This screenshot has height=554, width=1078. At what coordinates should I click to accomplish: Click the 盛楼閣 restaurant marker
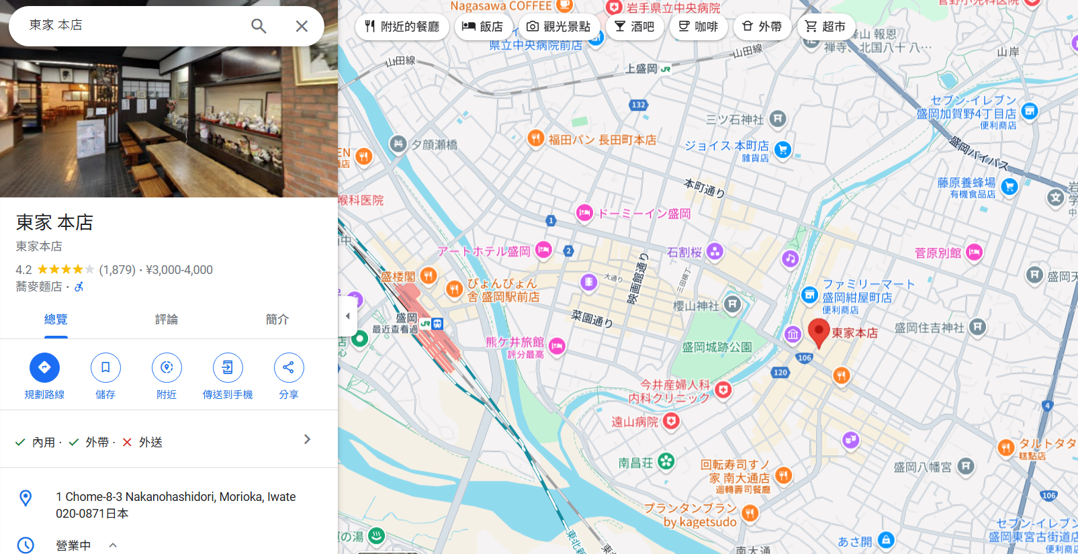[x=429, y=275]
